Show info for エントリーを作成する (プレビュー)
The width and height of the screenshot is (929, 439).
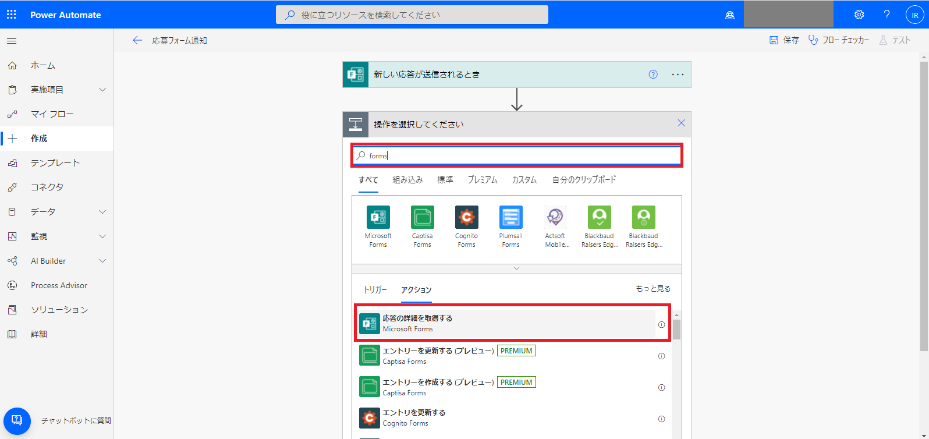click(x=661, y=388)
